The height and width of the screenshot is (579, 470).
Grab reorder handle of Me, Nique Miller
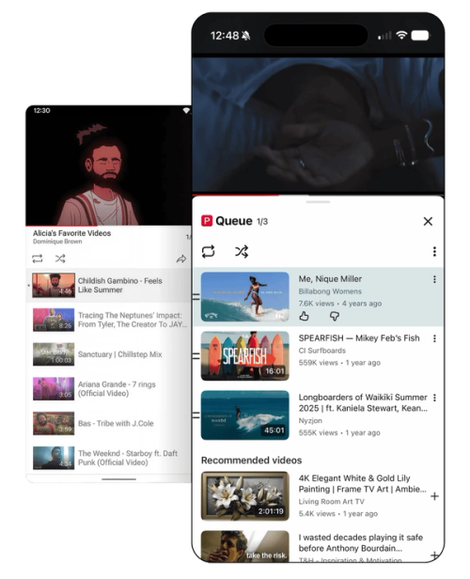pyautogui.click(x=196, y=296)
